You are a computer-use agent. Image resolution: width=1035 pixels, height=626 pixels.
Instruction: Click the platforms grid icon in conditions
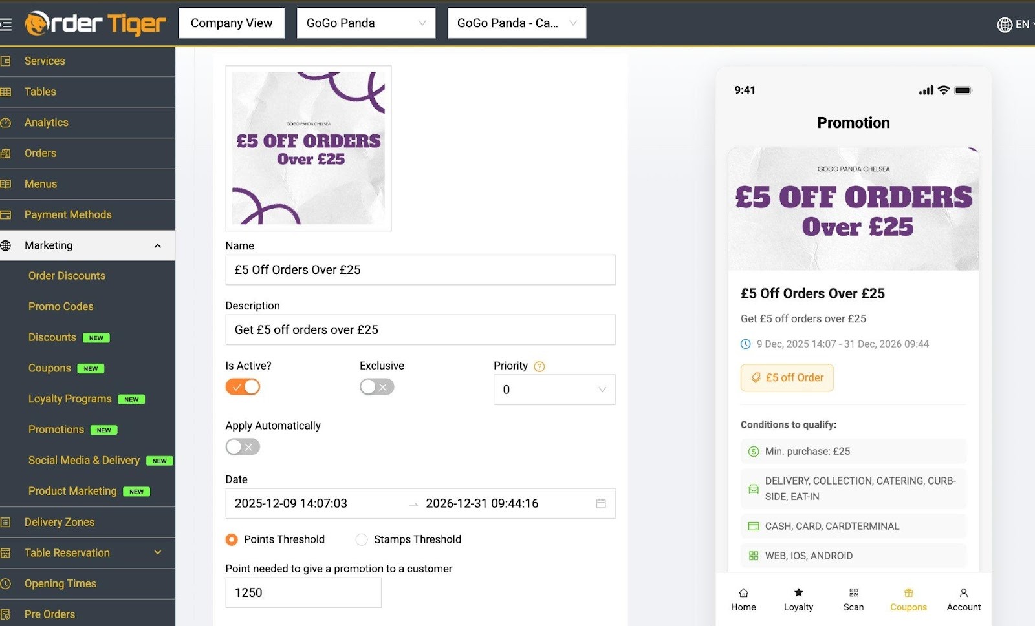pos(754,556)
